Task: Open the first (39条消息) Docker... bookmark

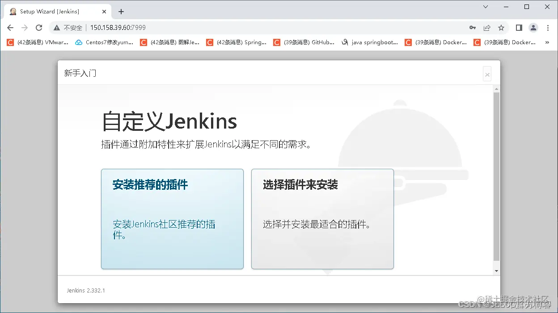Action: coord(435,42)
